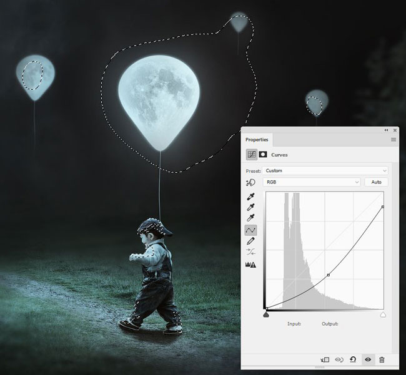
Task: Activate the on-image targeted adjustment tool
Action: click(250, 183)
